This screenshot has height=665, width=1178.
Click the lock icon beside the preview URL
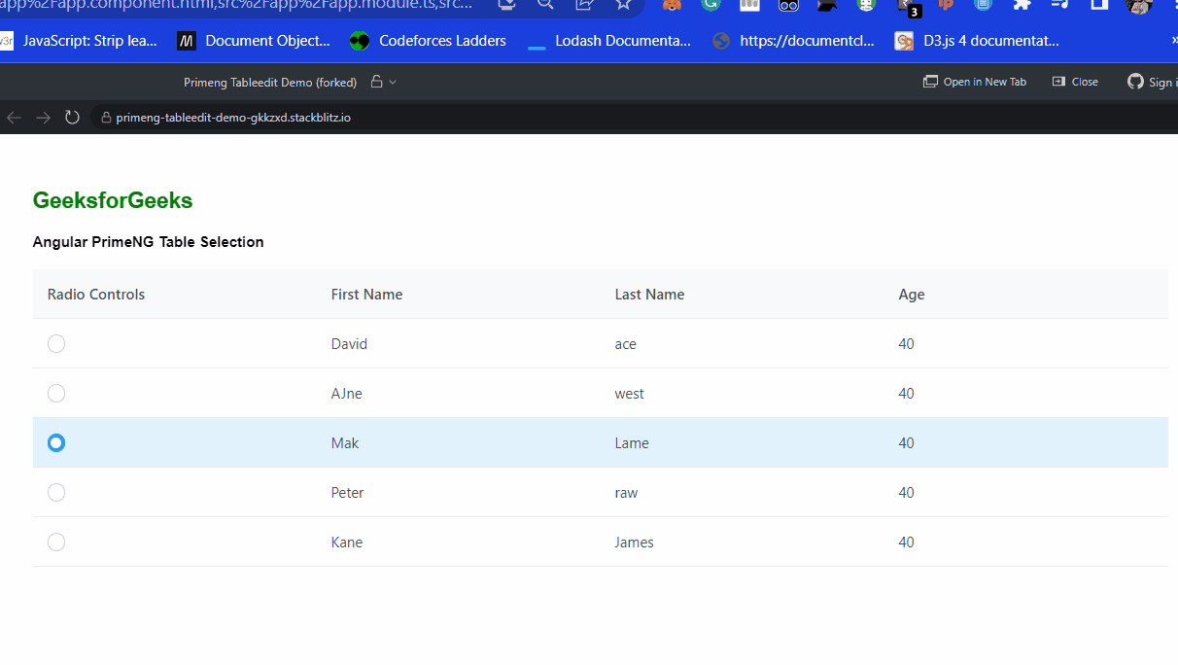[107, 118]
